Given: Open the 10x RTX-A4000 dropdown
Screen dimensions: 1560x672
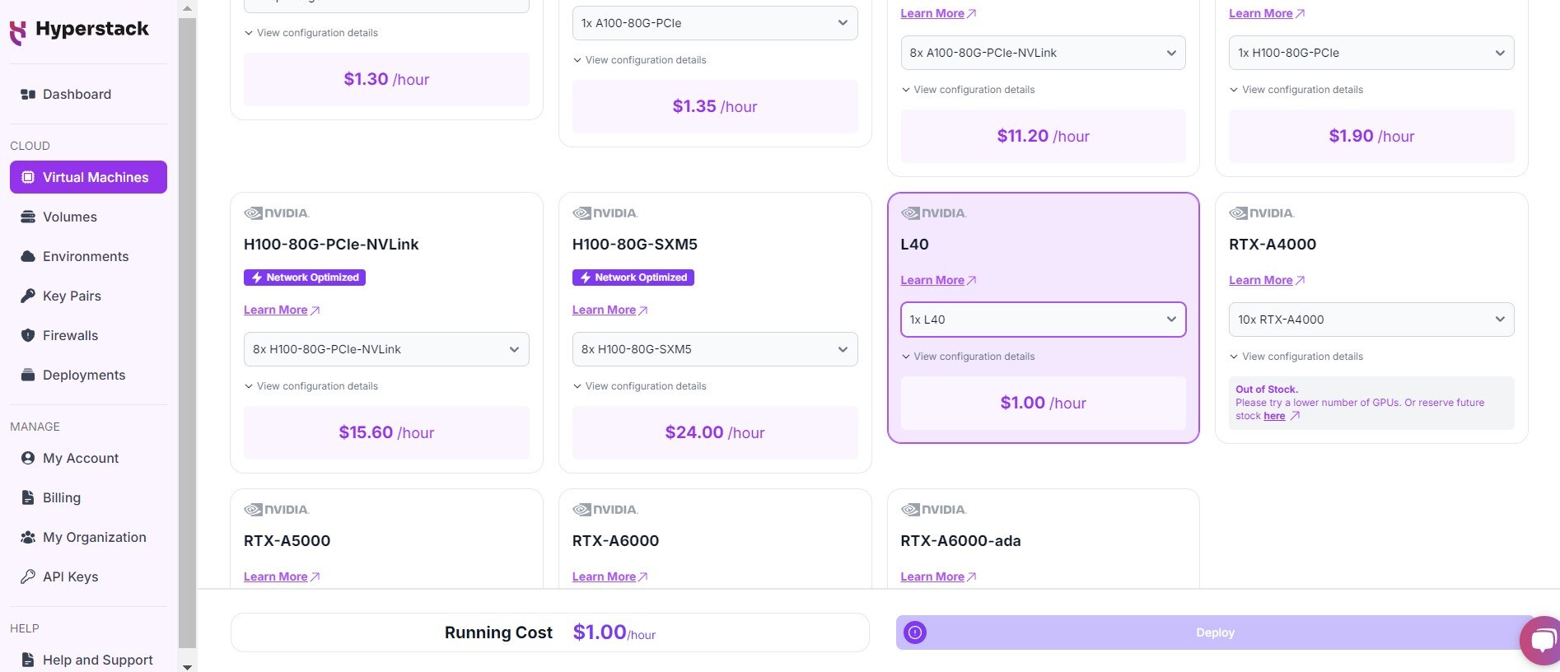Looking at the screenshot, I should (1371, 320).
